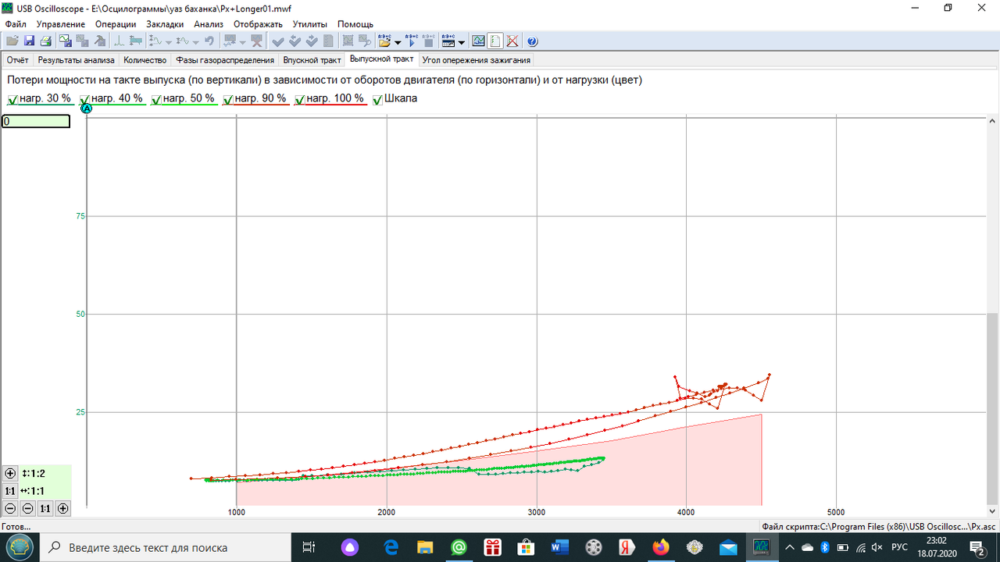Show the waveform chart view icon
The width and height of the screenshot is (1000, 562).
click(x=478, y=41)
